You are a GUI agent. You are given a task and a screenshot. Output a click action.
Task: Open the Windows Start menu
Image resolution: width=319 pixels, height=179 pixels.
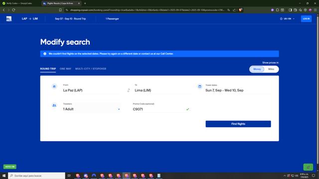click(4, 176)
